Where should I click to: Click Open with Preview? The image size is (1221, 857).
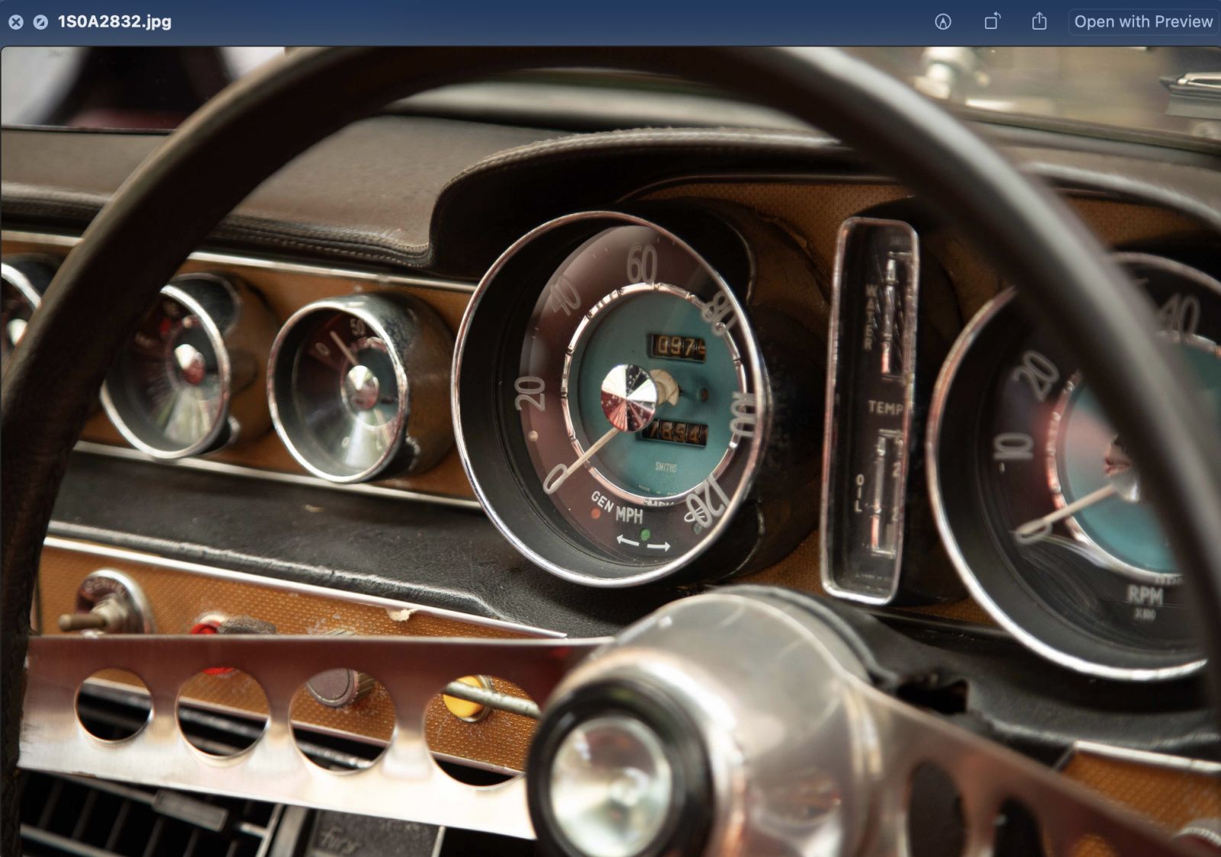1143,21
